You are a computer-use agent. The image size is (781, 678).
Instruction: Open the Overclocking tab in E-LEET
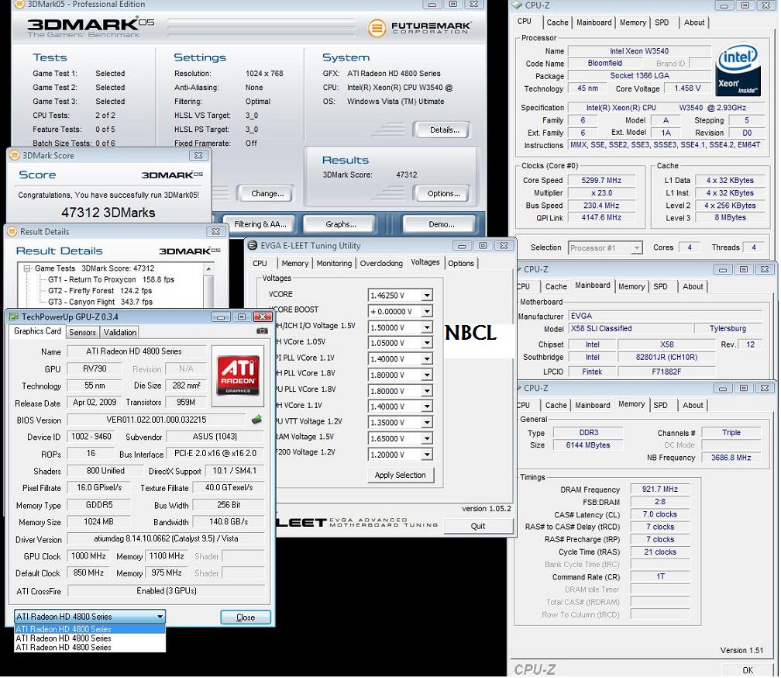click(x=381, y=263)
